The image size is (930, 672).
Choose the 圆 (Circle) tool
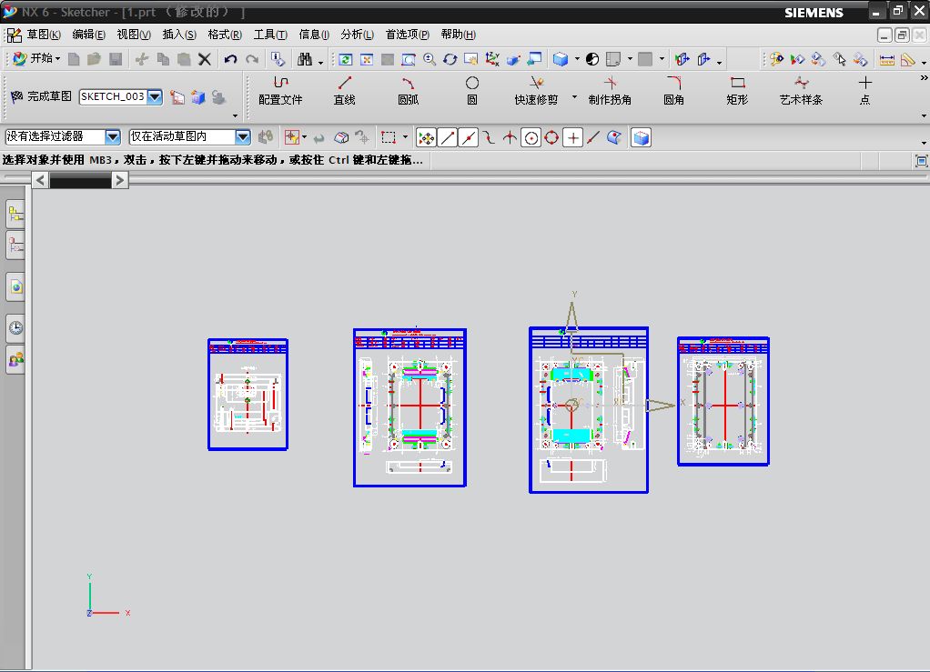point(472,90)
